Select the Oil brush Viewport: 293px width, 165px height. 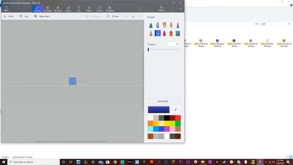click(164, 25)
